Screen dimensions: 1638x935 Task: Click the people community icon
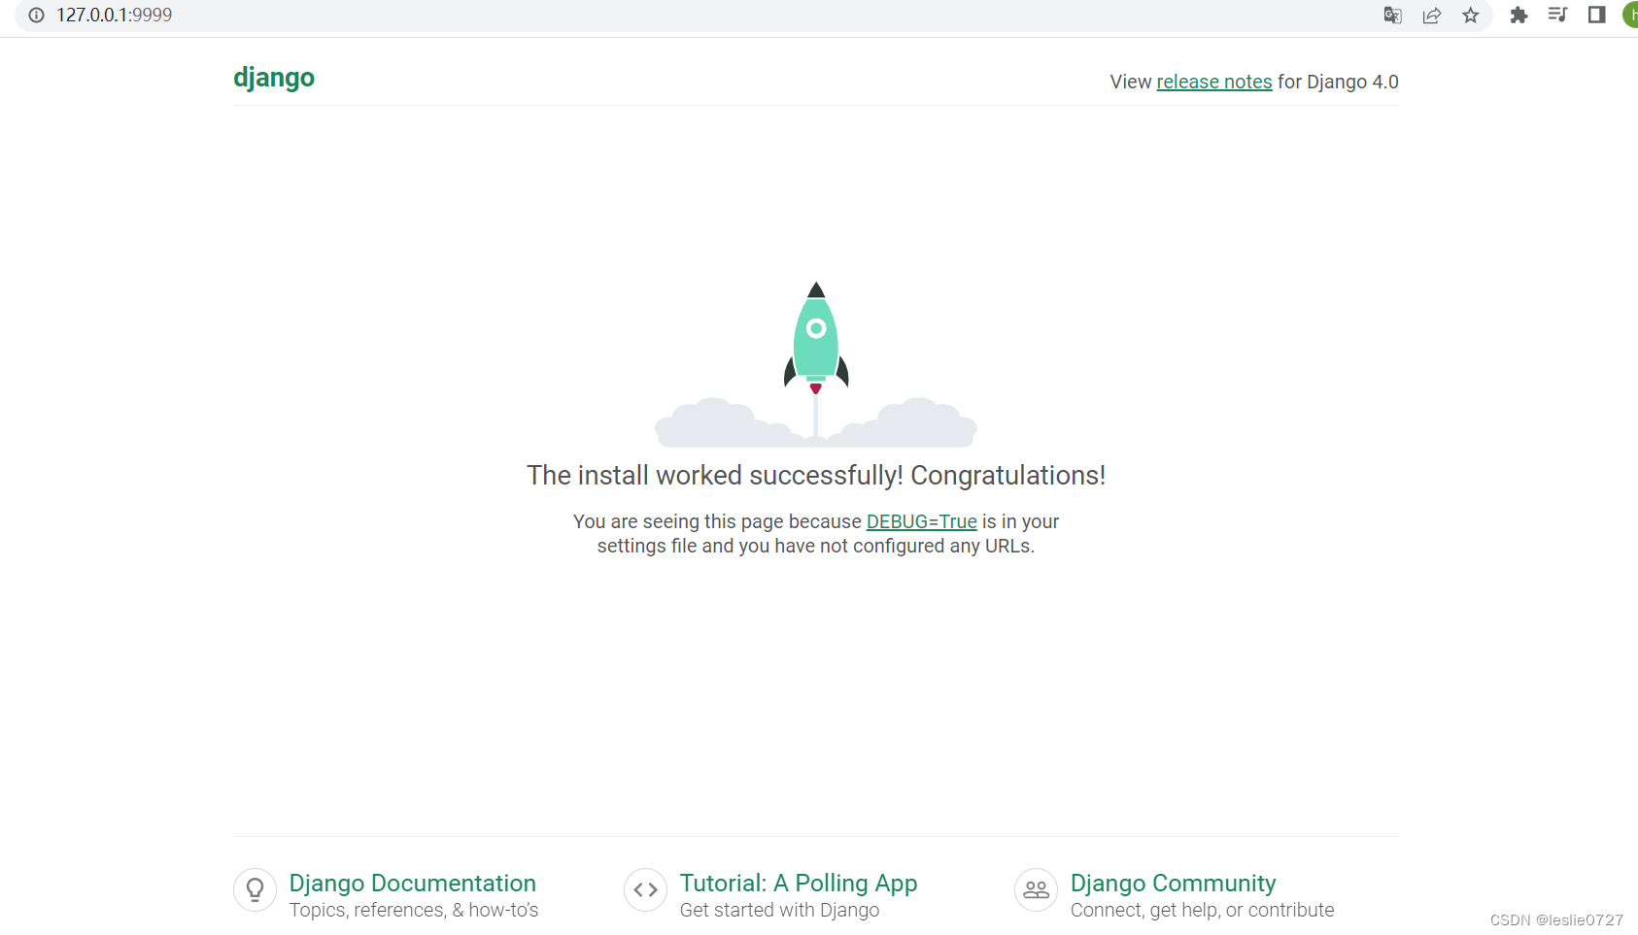[1037, 889]
